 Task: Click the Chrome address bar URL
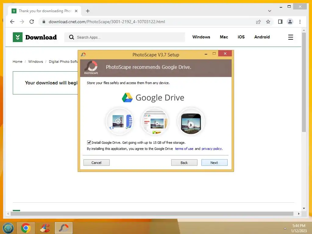click(107, 22)
